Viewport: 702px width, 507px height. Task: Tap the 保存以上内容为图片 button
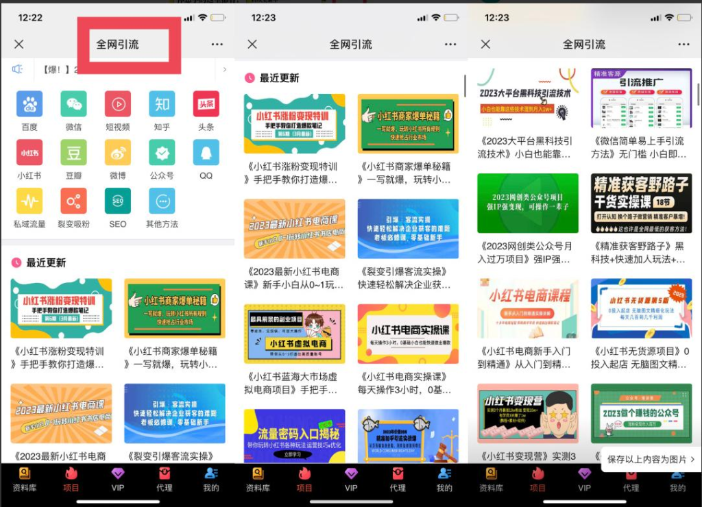[651, 459]
